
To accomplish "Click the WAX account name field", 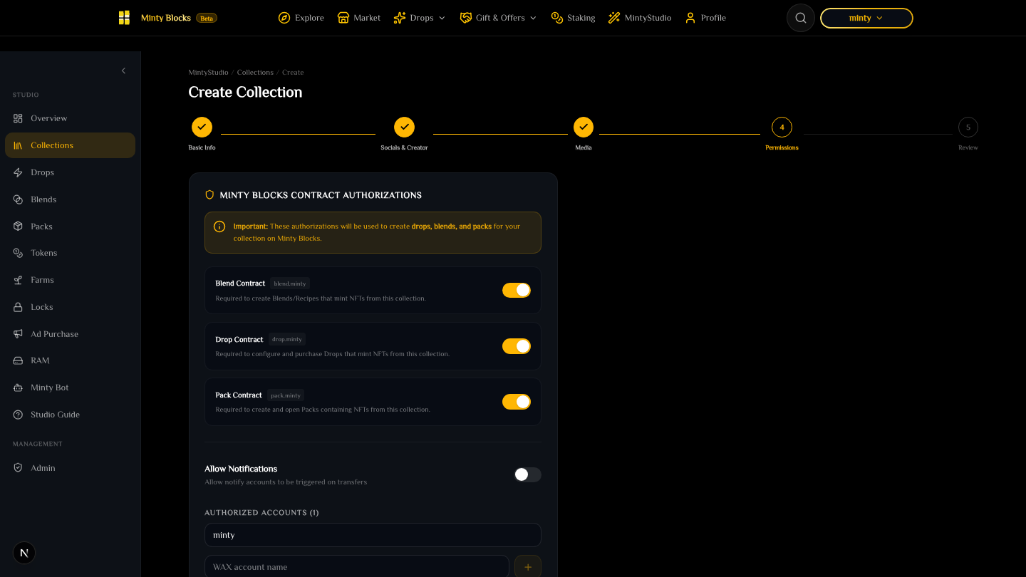I will (357, 567).
